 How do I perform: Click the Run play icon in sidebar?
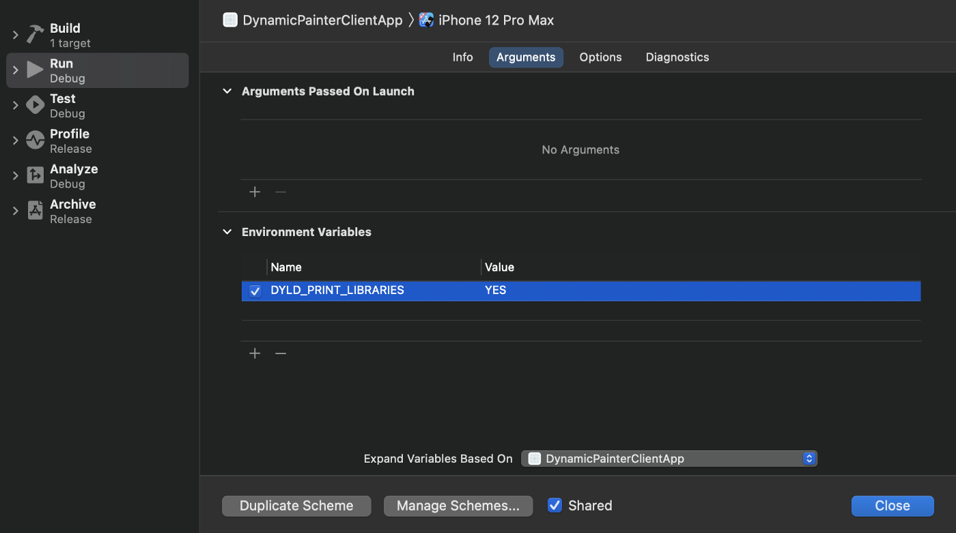[x=34, y=69]
